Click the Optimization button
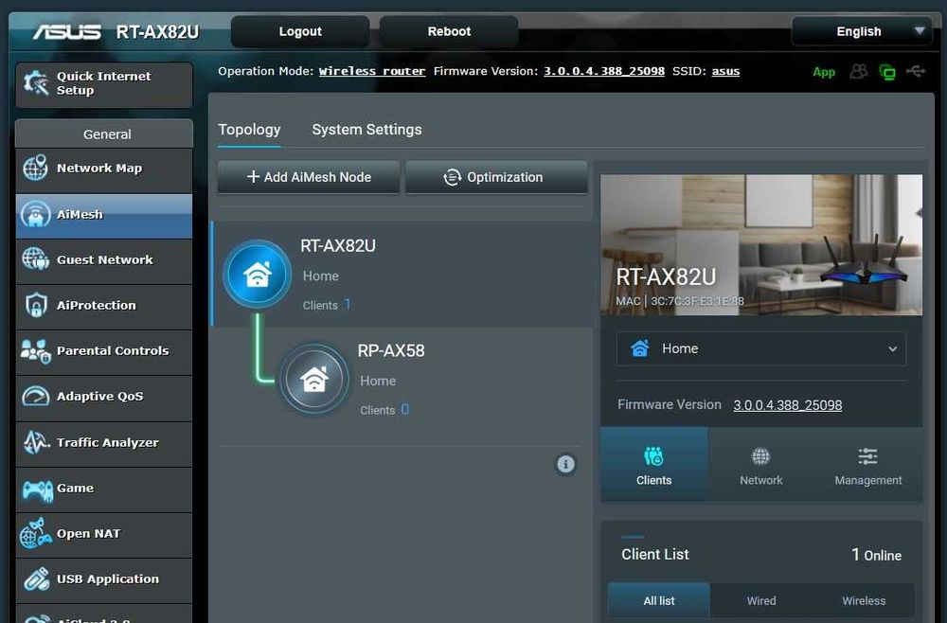The width and height of the screenshot is (947, 623). coord(496,177)
